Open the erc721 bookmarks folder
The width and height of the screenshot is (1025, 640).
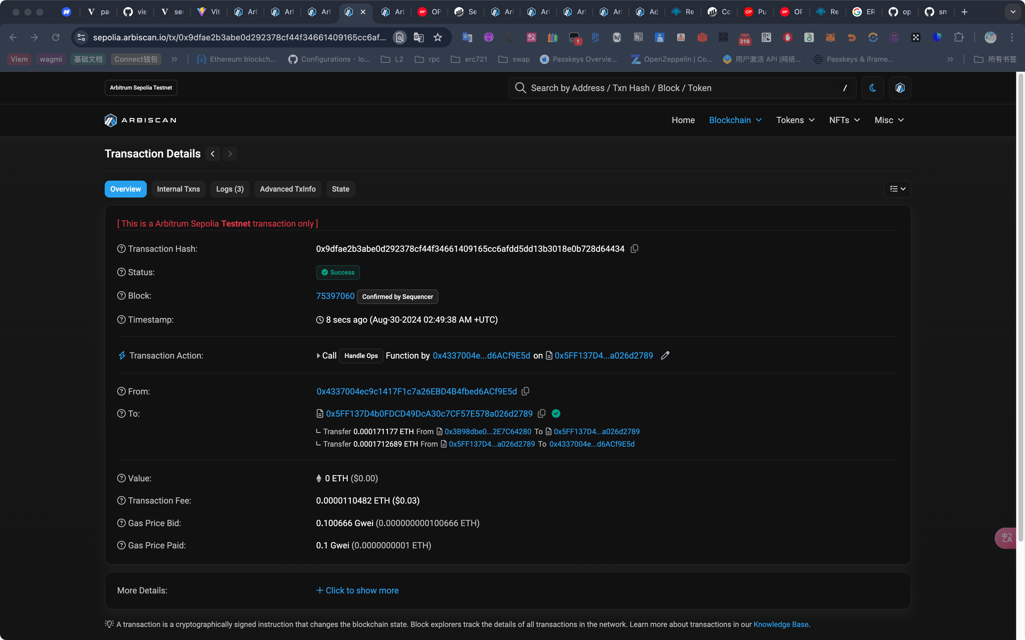(x=469, y=59)
